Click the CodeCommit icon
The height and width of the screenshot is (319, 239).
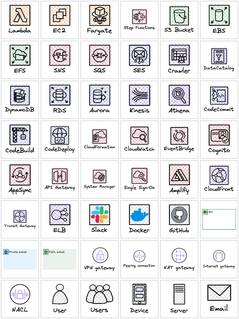(219, 96)
